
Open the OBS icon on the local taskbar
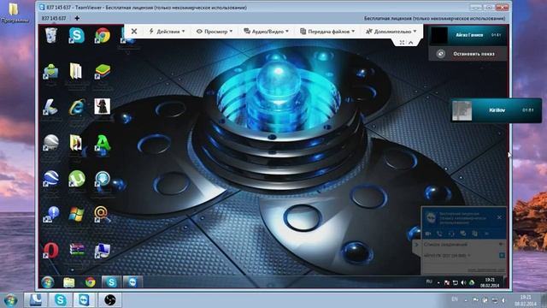click(110, 300)
